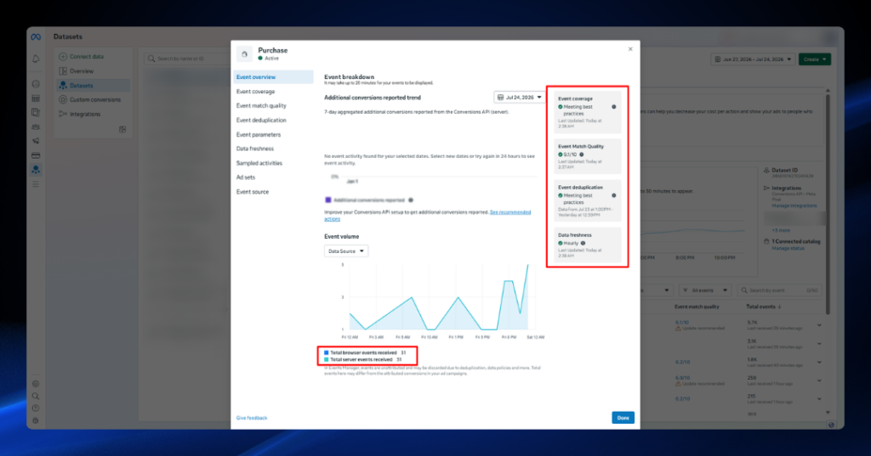
Task: Switch to Event match quality tab
Action: [261, 105]
